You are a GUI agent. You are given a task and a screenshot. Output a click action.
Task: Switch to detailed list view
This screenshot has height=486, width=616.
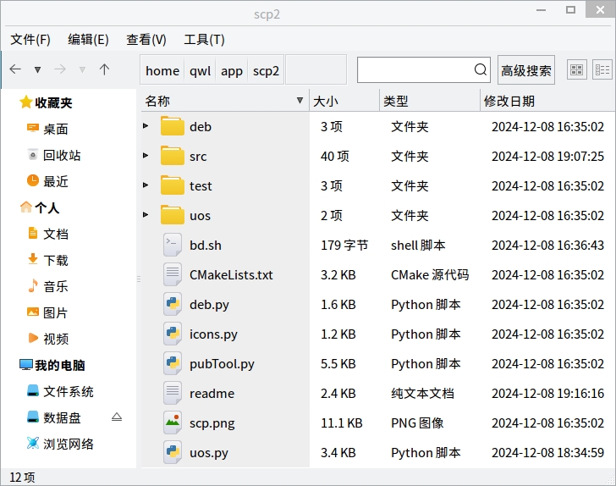point(602,70)
